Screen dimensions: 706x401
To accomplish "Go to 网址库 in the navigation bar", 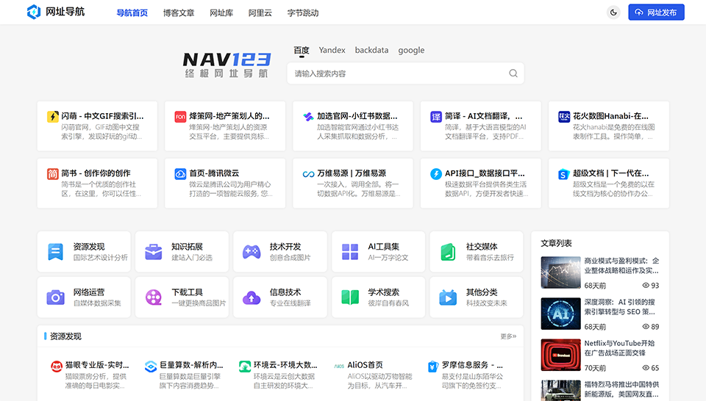I will point(221,12).
